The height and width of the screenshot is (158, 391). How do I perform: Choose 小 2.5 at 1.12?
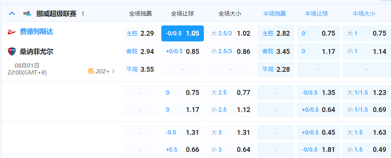[x=230, y=110]
